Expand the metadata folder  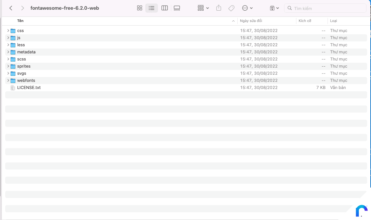[8, 52]
